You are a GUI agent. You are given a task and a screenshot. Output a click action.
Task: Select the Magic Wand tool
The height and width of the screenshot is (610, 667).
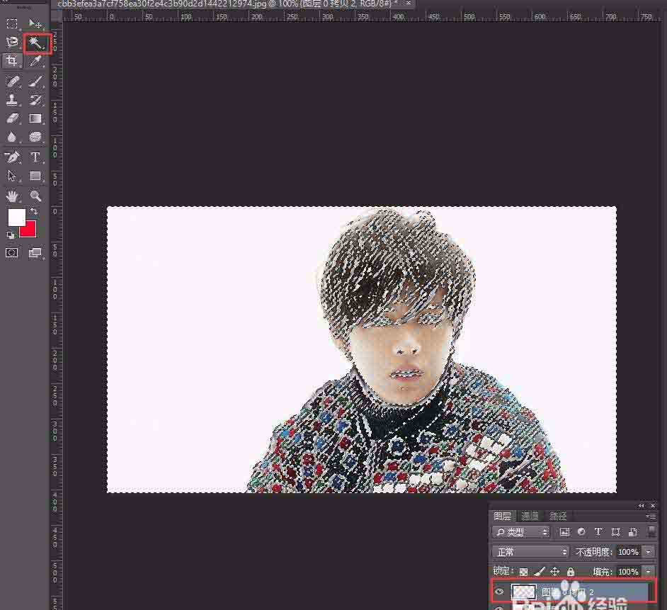(x=35, y=43)
